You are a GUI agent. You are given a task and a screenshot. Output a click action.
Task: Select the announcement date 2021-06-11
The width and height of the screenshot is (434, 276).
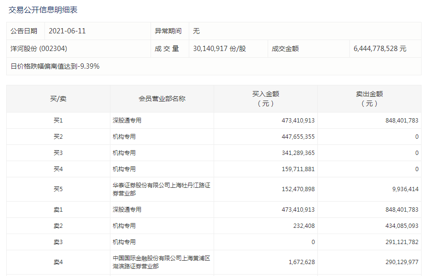coord(67,31)
